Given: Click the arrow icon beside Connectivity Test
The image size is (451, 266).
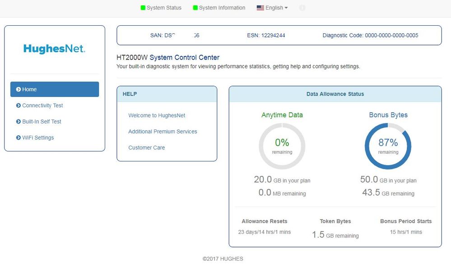Looking at the screenshot, I should pos(19,105).
